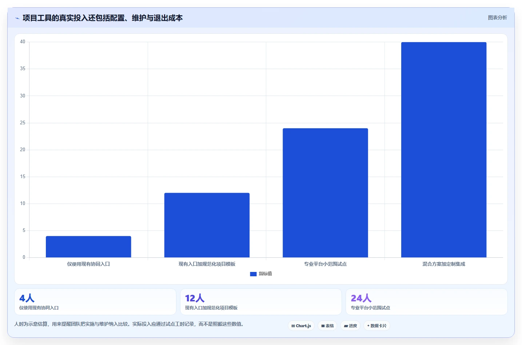This screenshot has width=522, height=345.
Task: Click the y-axis value 35
Action: click(23, 69)
